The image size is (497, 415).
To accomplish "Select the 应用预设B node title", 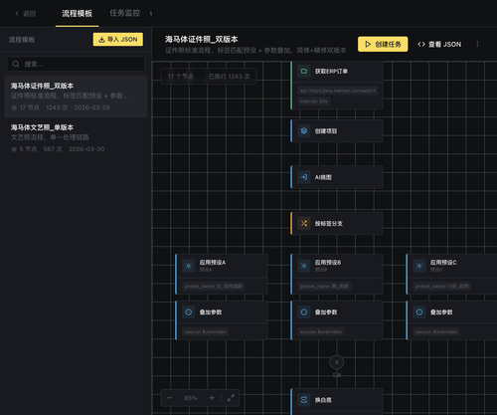I will click(328, 263).
